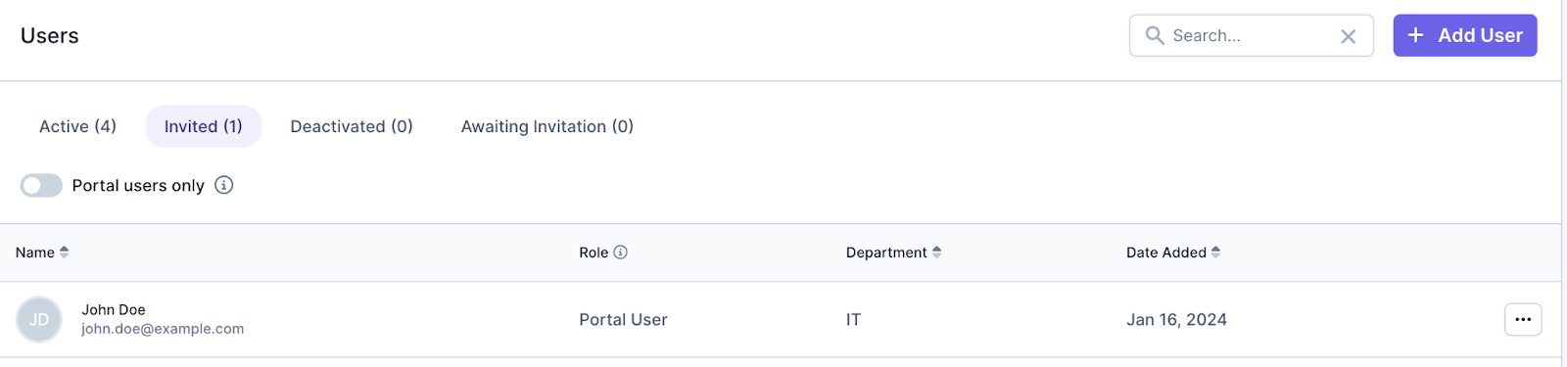The height and width of the screenshot is (367, 1567).
Task: Click the search magnifier icon
Action: [1155, 35]
